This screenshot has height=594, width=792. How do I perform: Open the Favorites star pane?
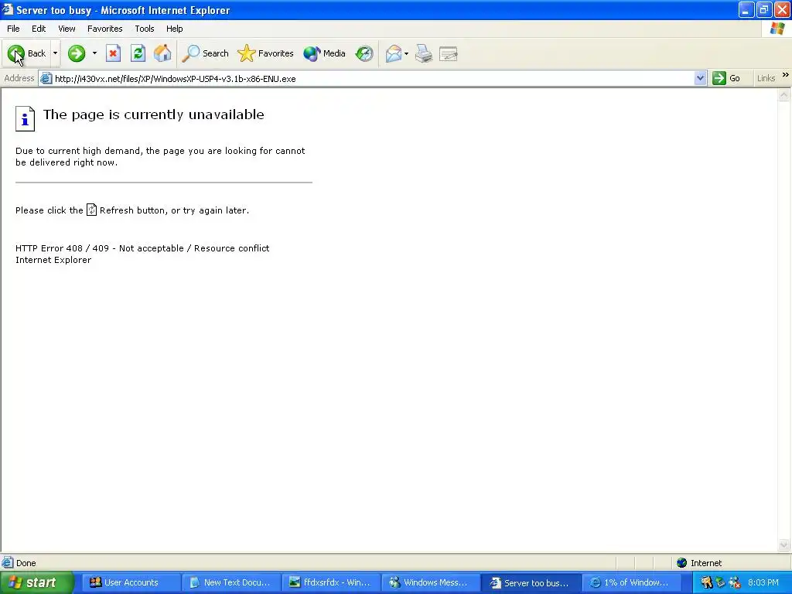coord(266,53)
